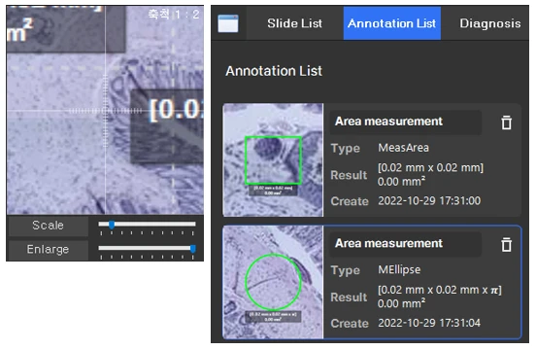Edit the first Area measurement title field
Viewport: 536px width, 350px height.
(x=406, y=122)
